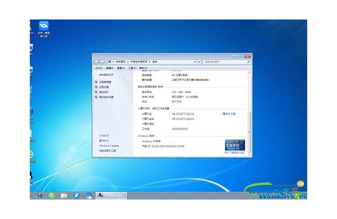Go to Control Panel Home link
This screenshot has height=219, width=337.
click(x=106, y=75)
